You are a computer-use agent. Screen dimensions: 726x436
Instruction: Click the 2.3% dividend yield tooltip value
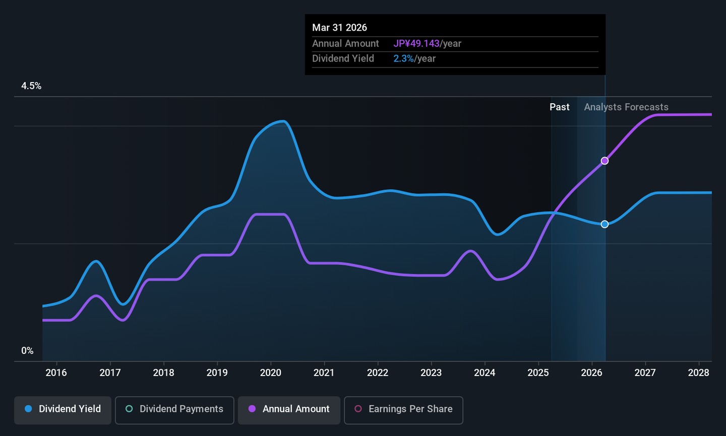coord(403,59)
